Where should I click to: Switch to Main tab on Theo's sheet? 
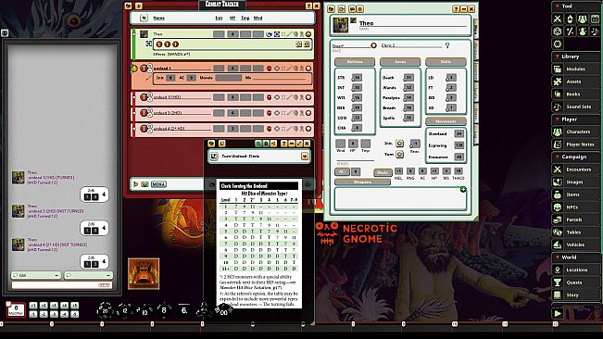coord(476,28)
